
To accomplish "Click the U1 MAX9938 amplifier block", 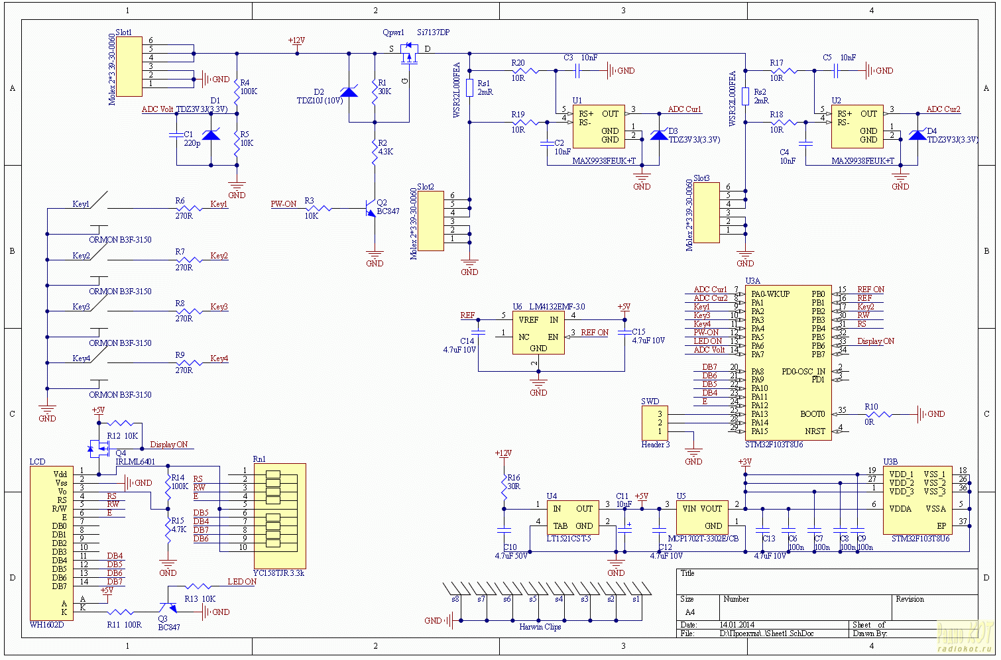I will point(599,127).
